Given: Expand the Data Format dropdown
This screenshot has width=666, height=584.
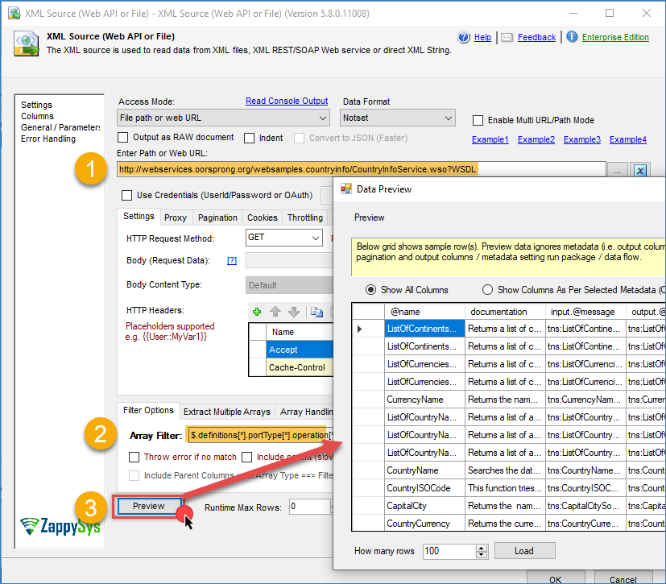Looking at the screenshot, I should (399, 118).
